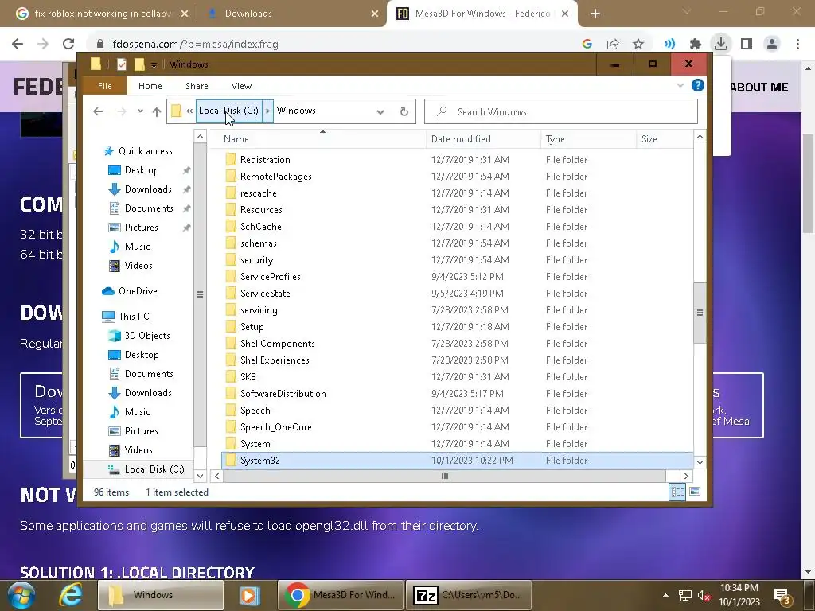
Task: Open the recent locations dropdown arrow
Action: click(140, 111)
